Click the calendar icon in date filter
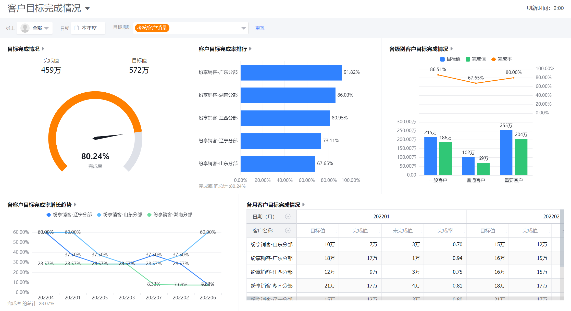The height and width of the screenshot is (311, 571). [76, 28]
